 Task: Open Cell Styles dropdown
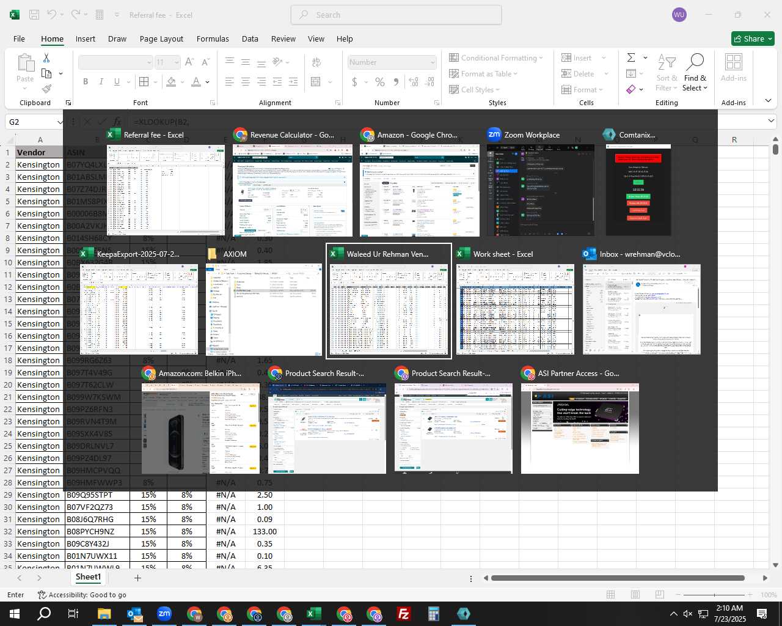(x=474, y=89)
